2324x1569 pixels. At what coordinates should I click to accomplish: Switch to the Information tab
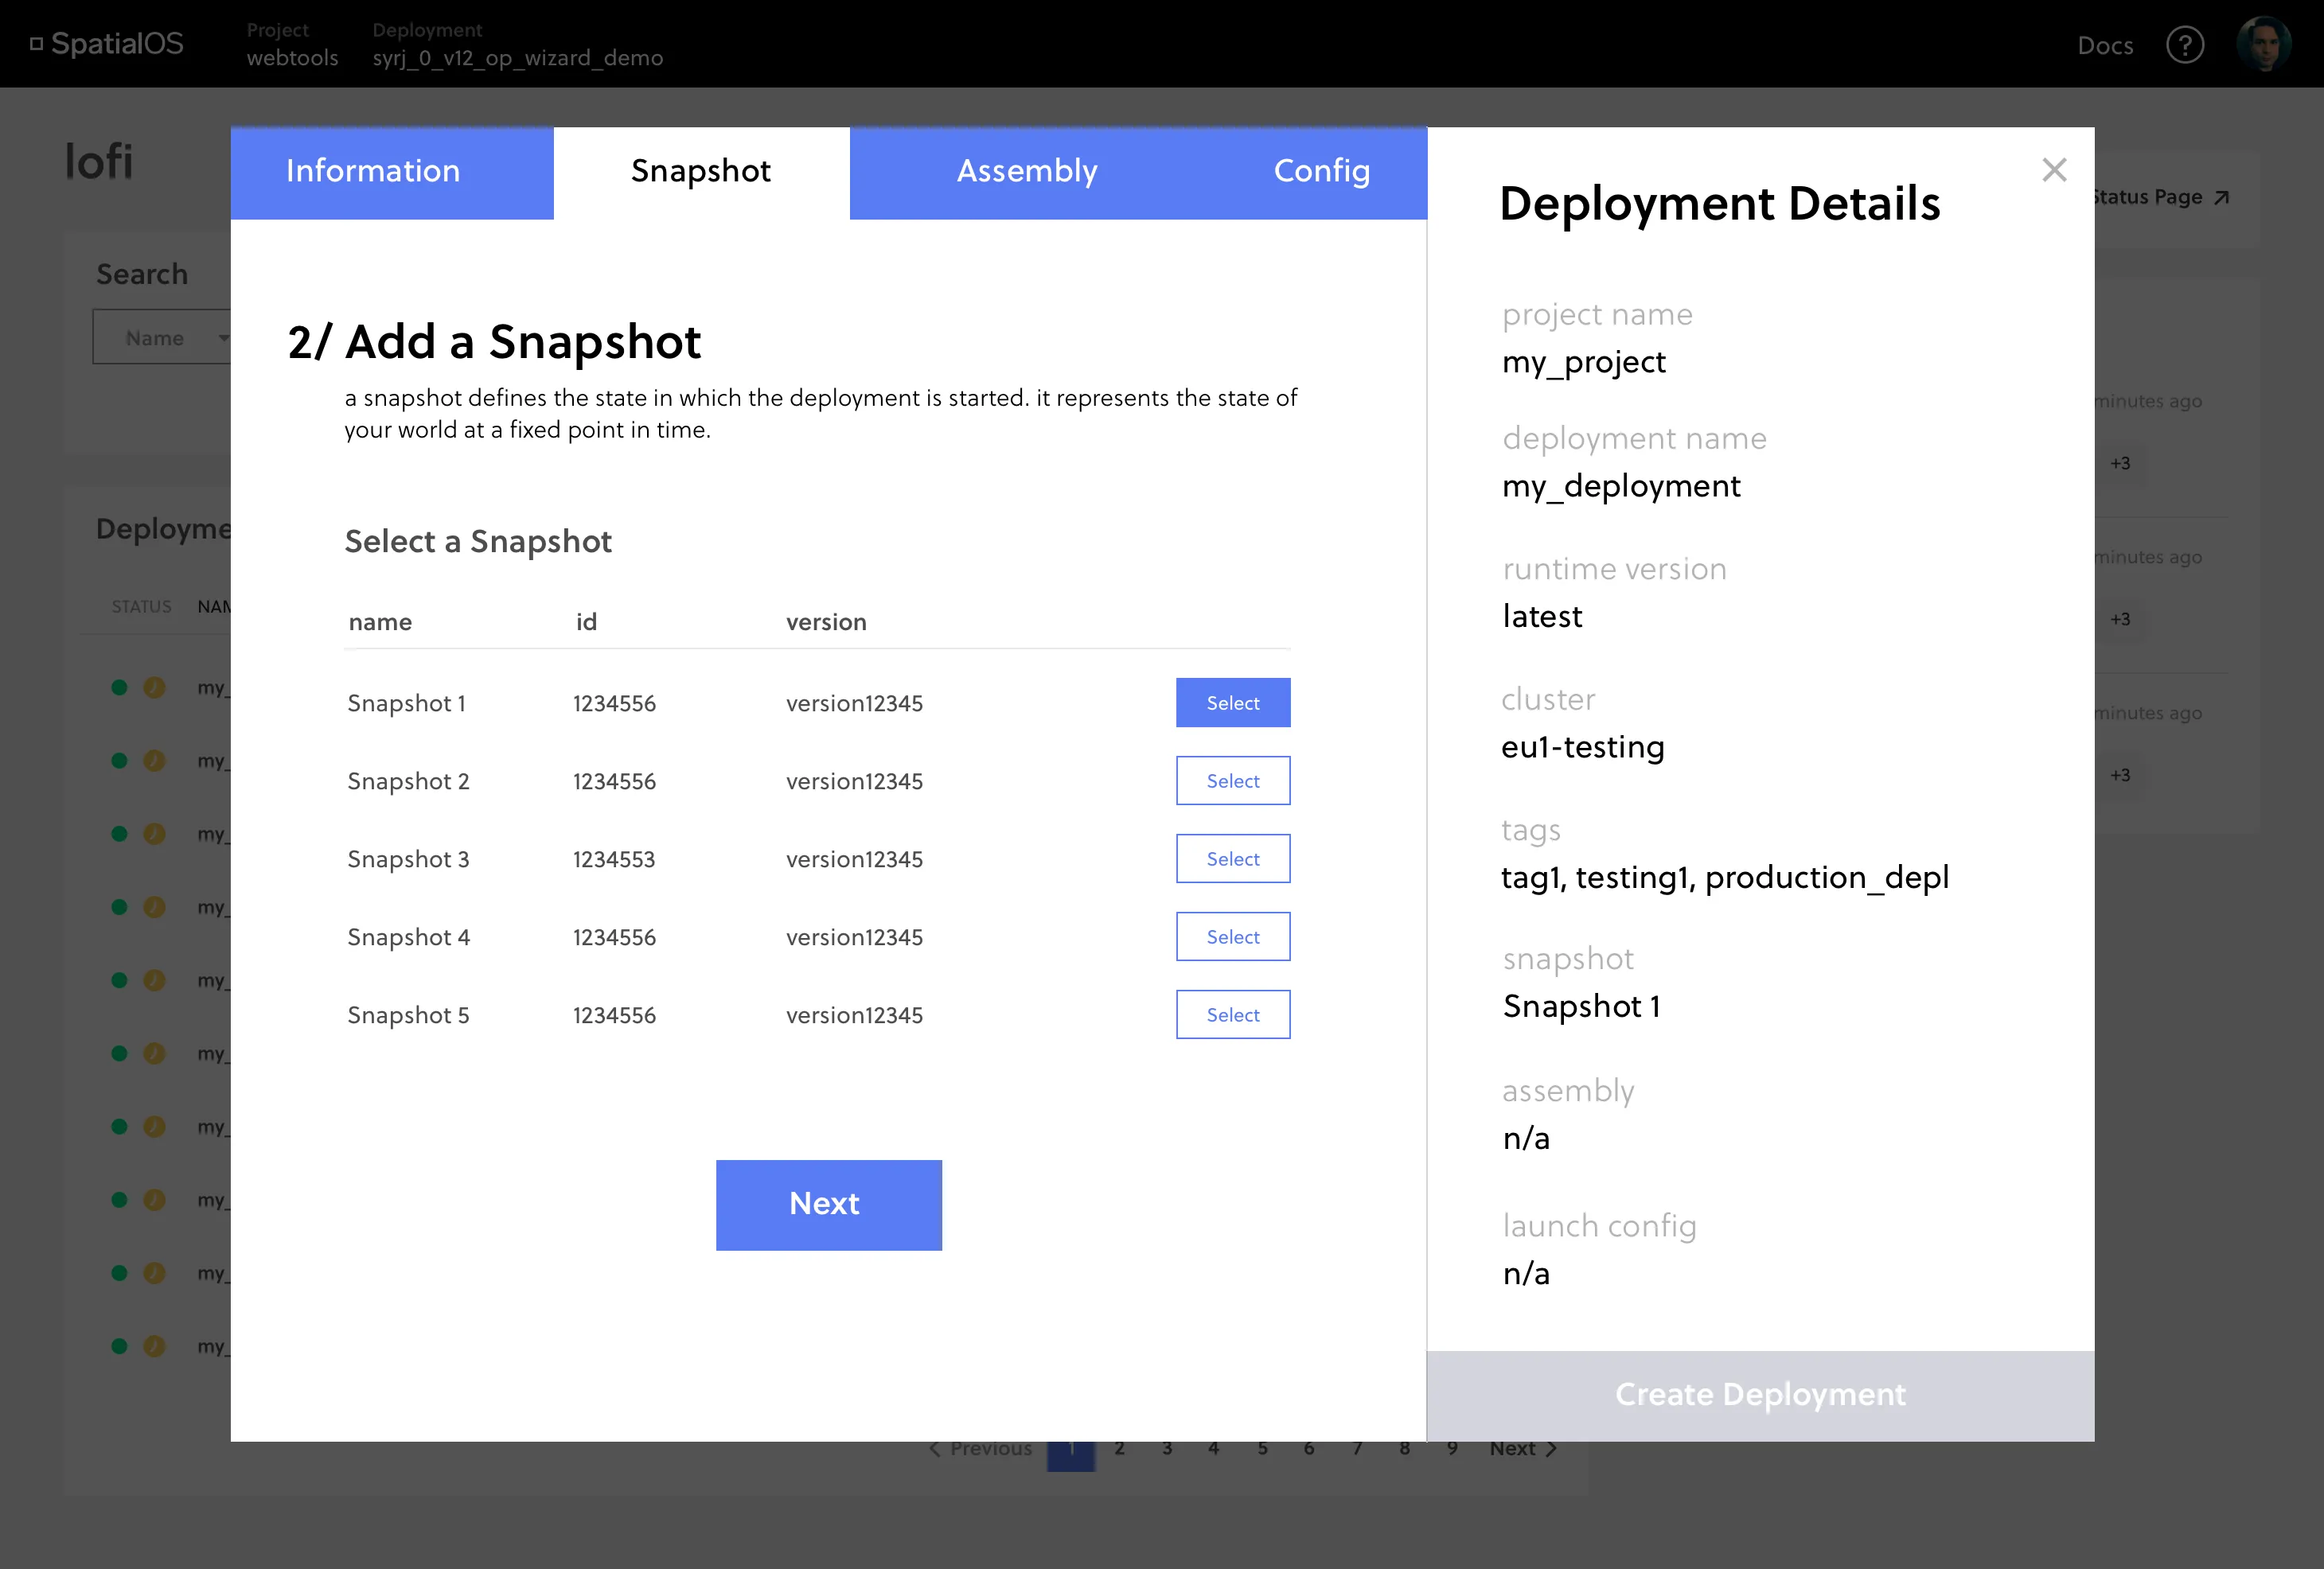(x=372, y=171)
